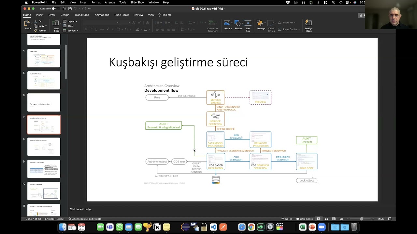Image resolution: width=417 pixels, height=234 pixels.
Task: Open the Tools menu in menu bar
Action: (122, 2)
